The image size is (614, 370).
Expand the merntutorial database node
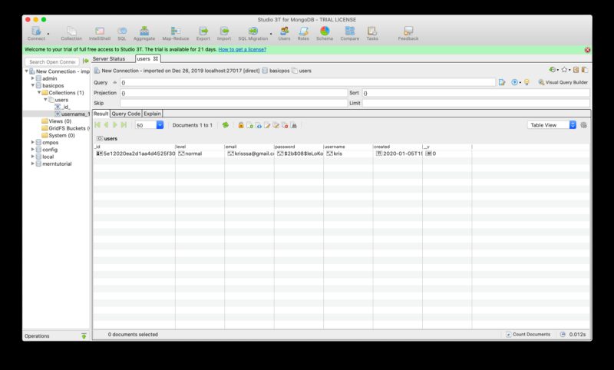pyautogui.click(x=33, y=164)
